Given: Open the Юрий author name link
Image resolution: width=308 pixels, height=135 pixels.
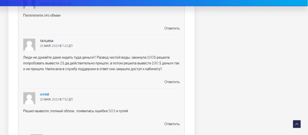Looking at the screenshot, I should pos(45,95).
